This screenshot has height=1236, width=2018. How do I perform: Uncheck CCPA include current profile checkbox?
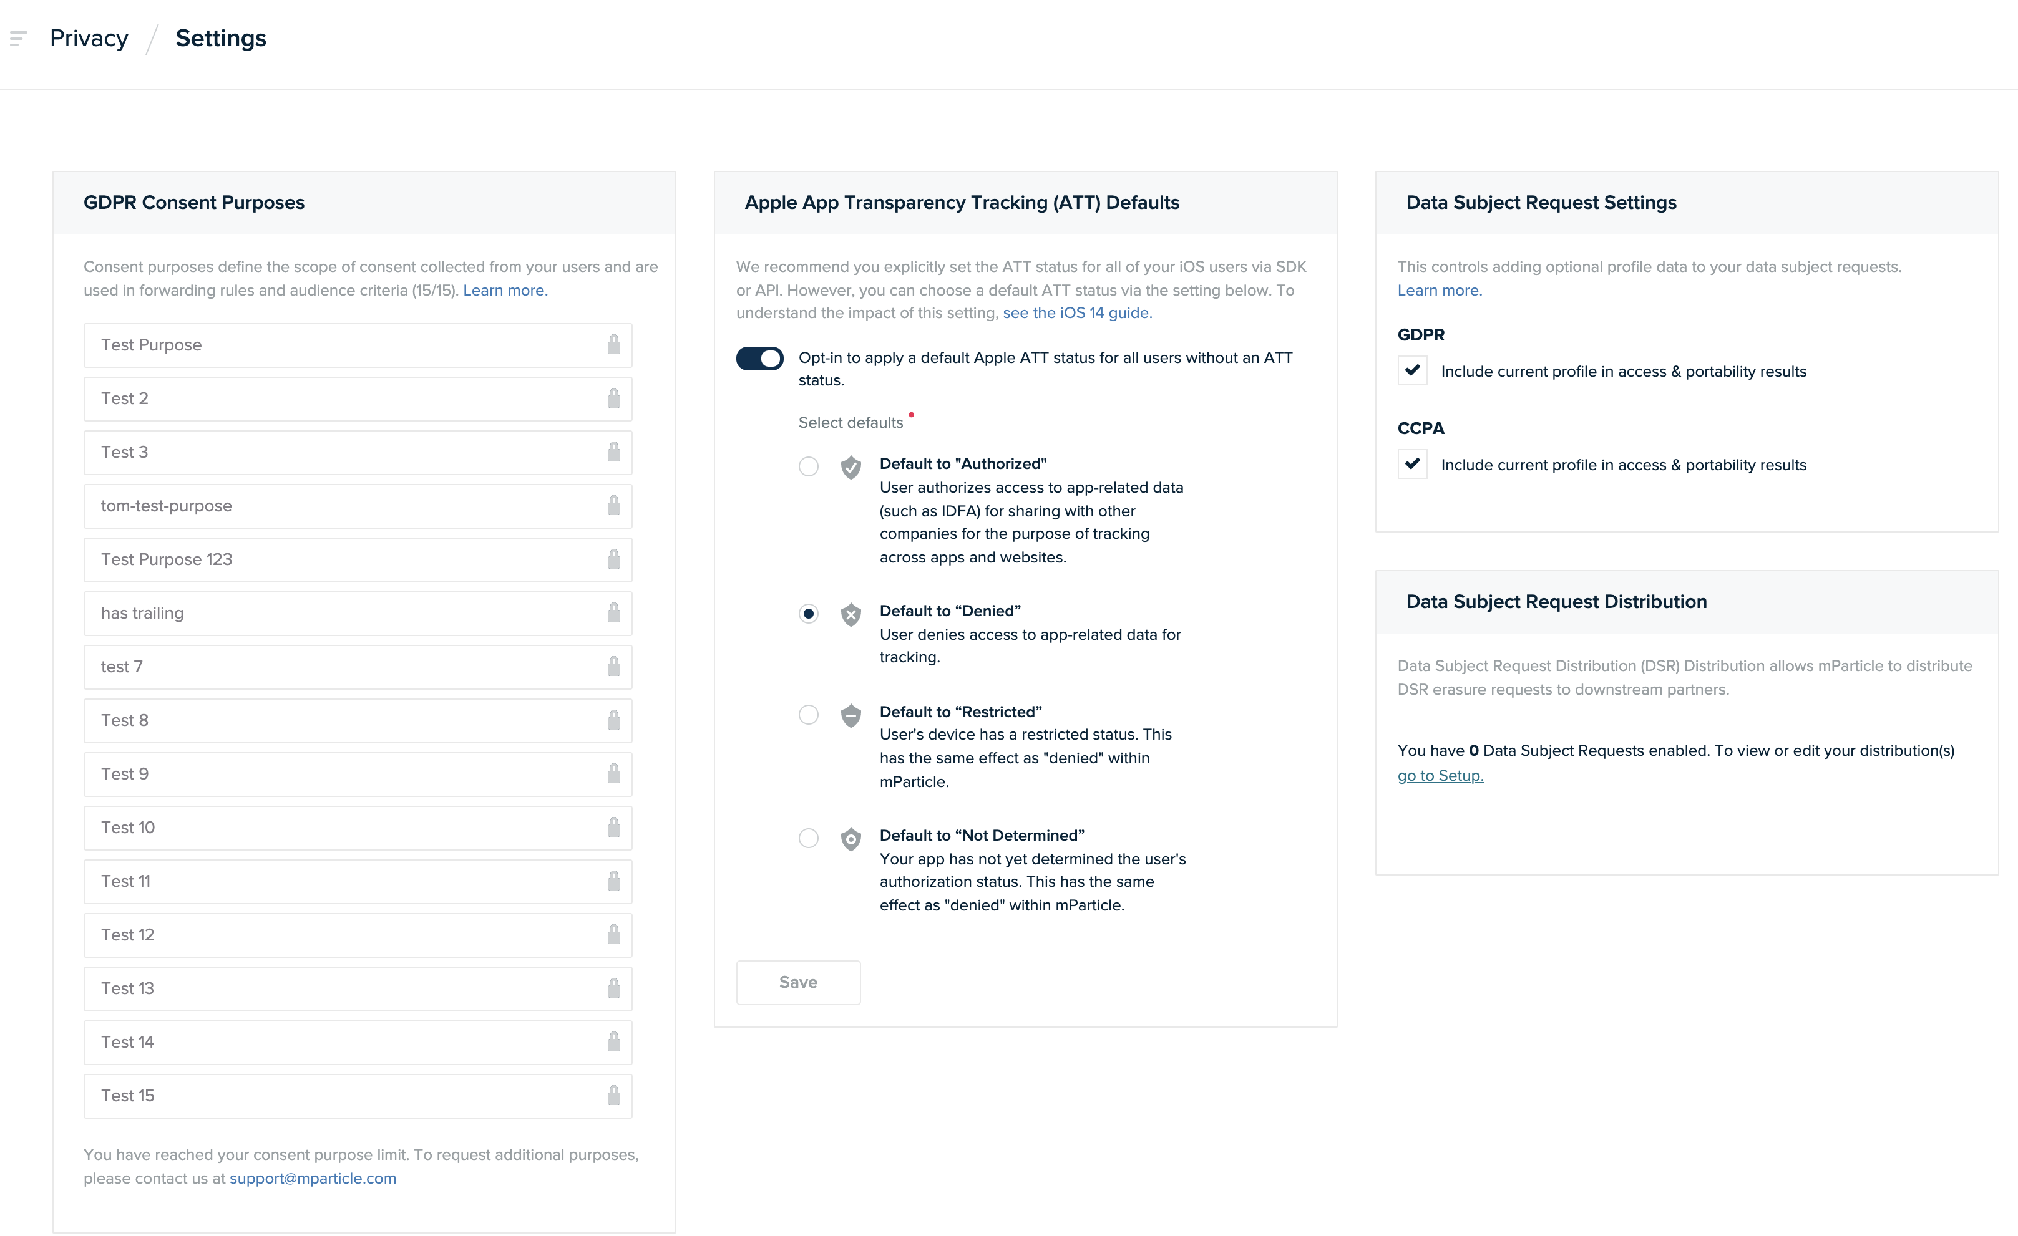click(1412, 463)
